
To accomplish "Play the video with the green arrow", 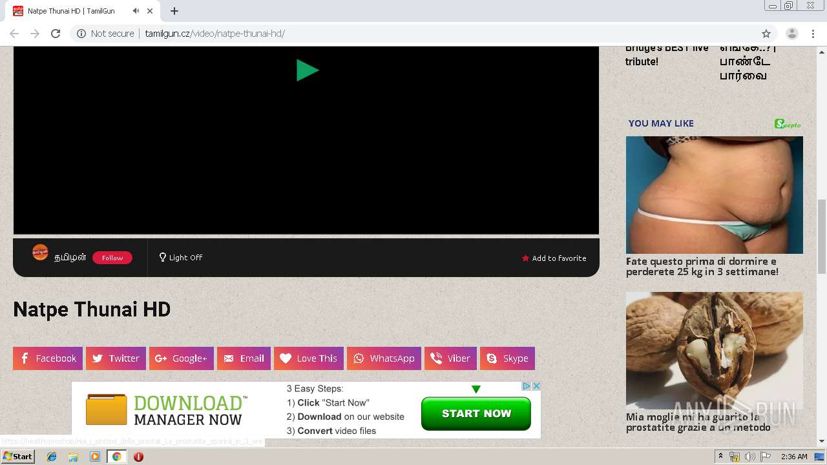I will [x=308, y=70].
